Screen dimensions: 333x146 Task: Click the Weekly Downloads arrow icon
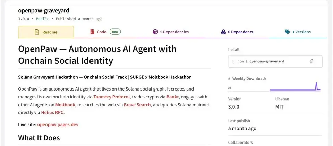click(229, 78)
